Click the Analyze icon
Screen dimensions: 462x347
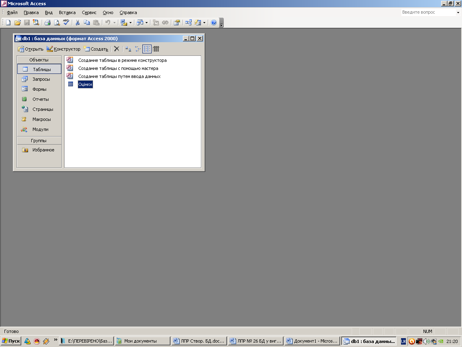140,22
